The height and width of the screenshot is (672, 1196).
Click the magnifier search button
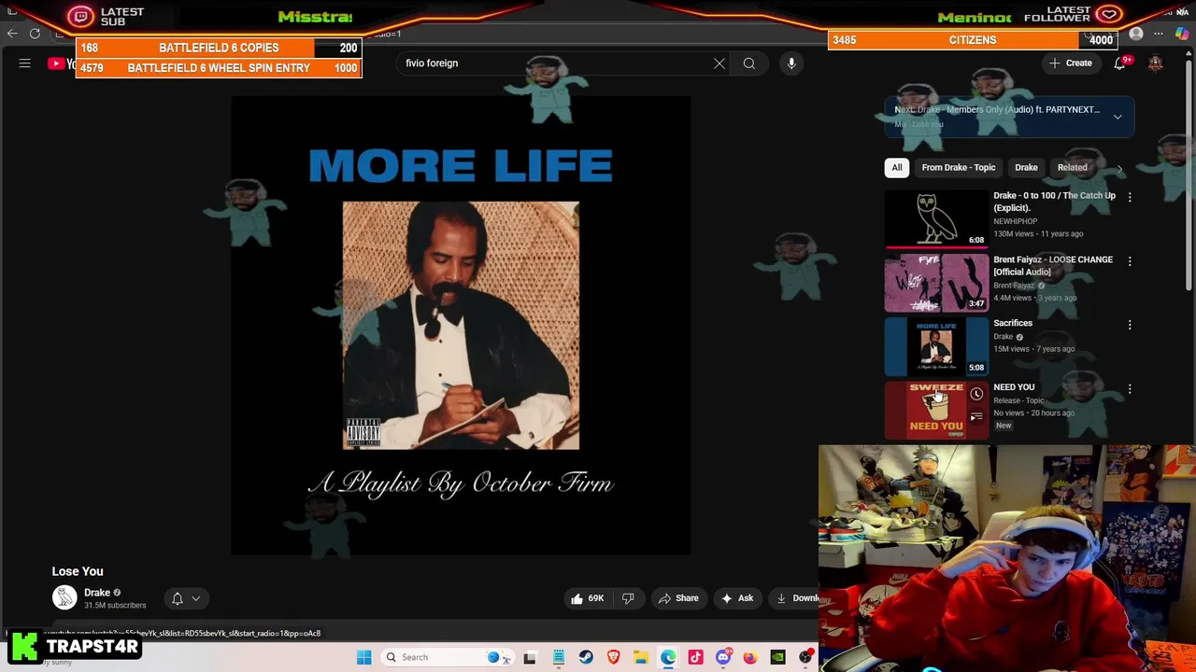[749, 63]
